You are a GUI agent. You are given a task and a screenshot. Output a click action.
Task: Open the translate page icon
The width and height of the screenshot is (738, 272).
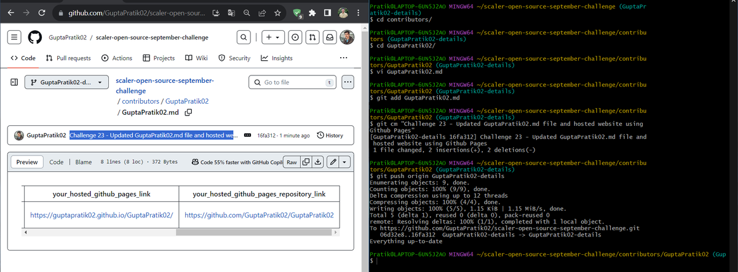tap(231, 13)
